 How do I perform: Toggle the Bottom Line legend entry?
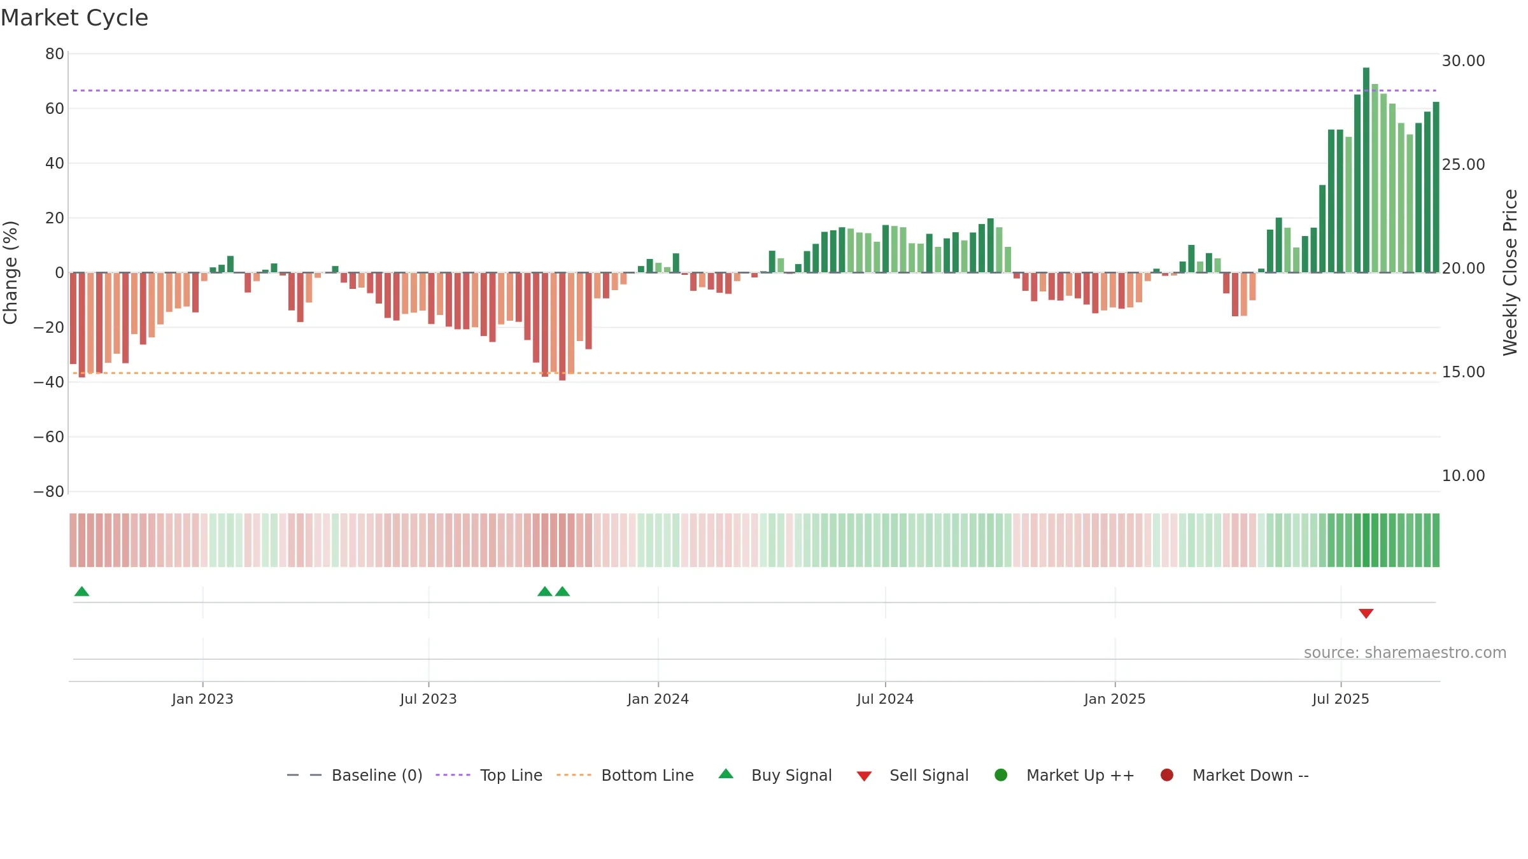pos(625,775)
